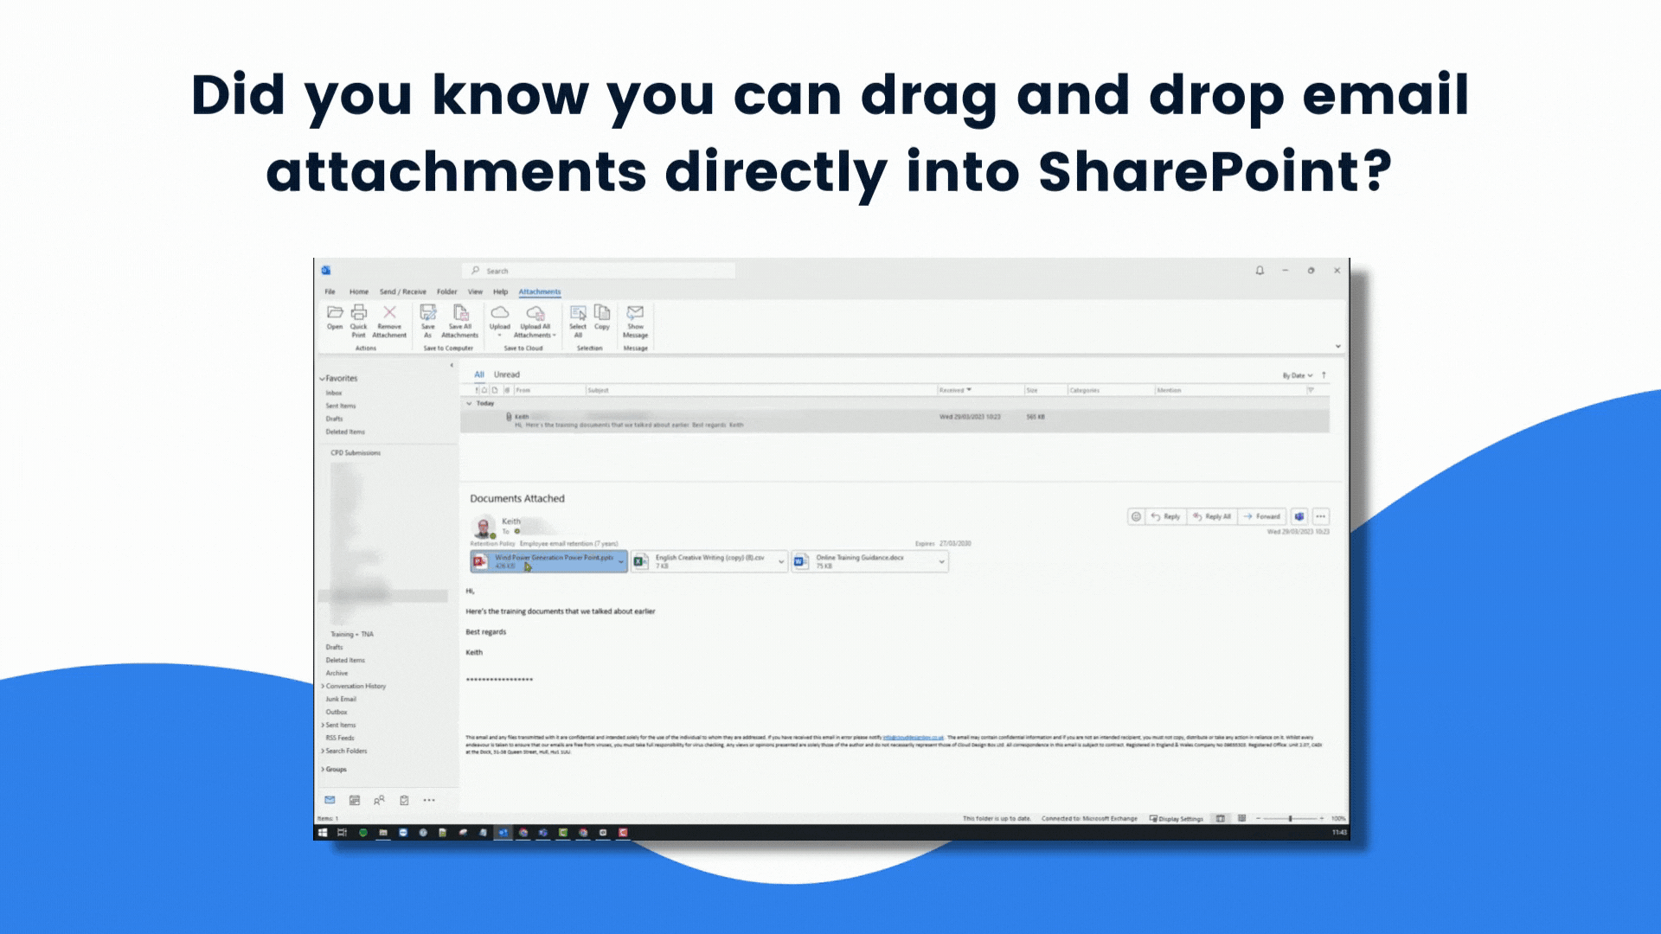This screenshot has height=934, width=1661.
Task: Filter message list by Unread
Action: pyautogui.click(x=507, y=374)
